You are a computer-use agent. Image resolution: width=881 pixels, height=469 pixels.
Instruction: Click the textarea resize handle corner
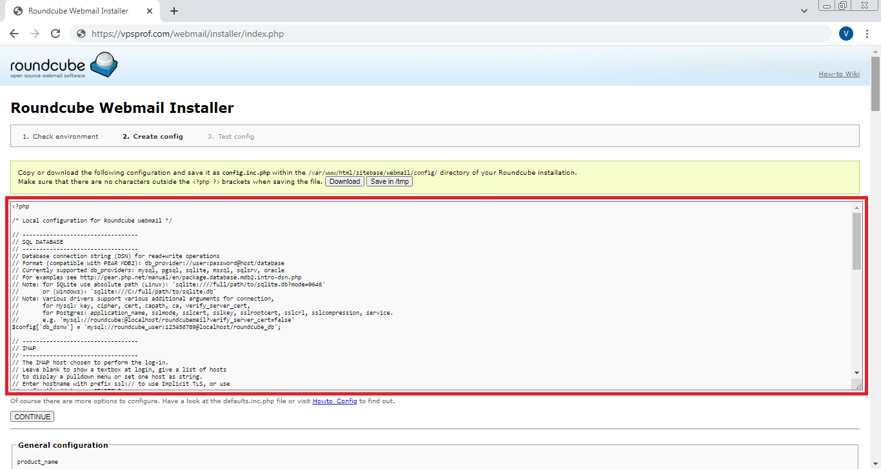point(858,385)
